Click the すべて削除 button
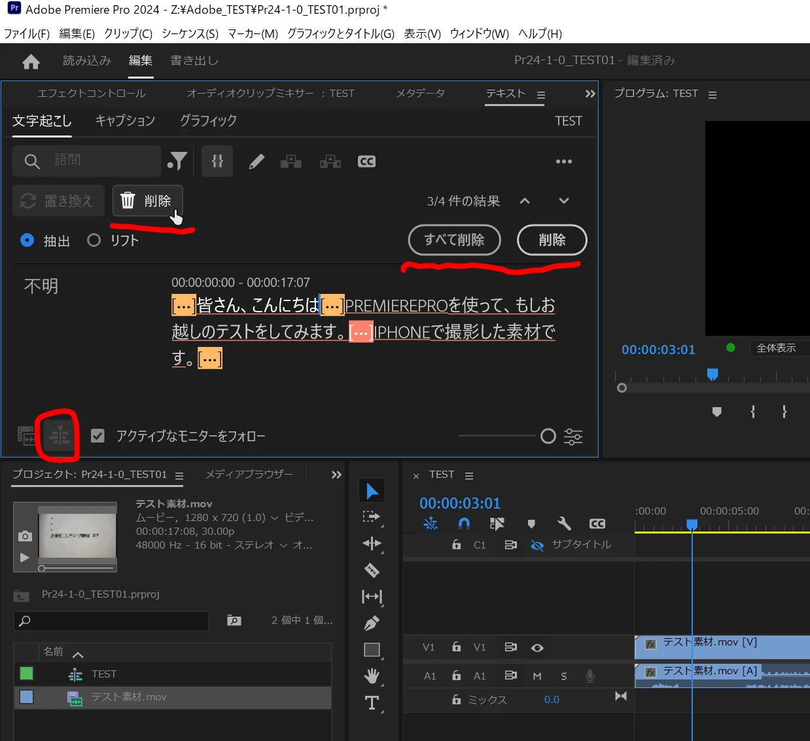The height and width of the screenshot is (741, 810). click(x=455, y=240)
